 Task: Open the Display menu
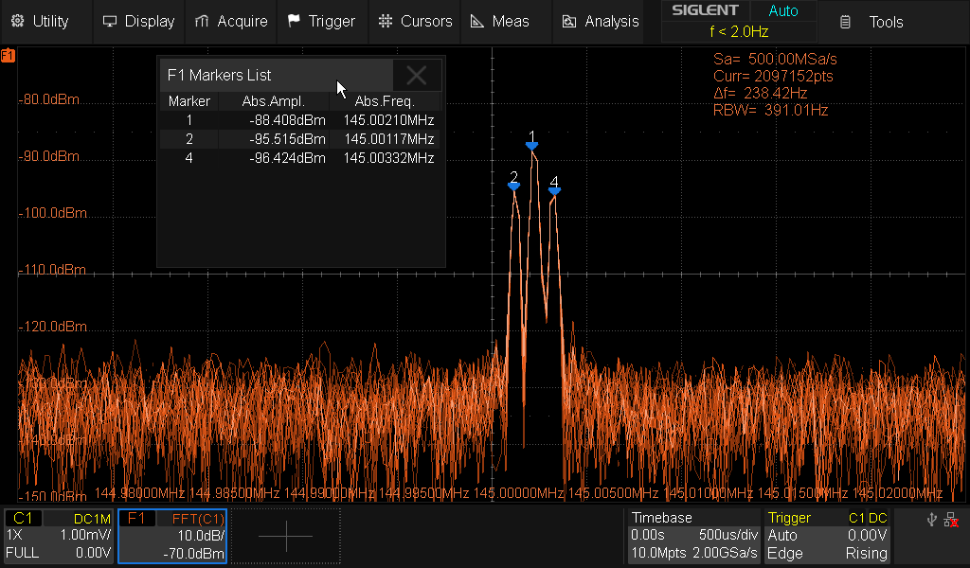point(138,22)
